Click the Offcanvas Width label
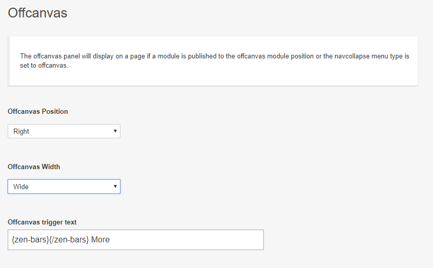This screenshot has width=433, height=268. point(34,167)
